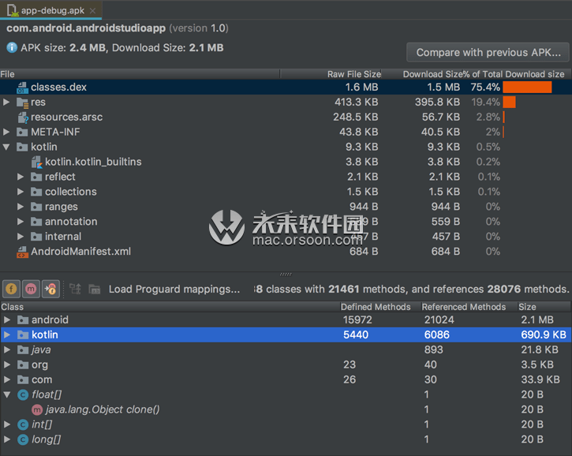572x456 pixels.
Task: Select the java.lang.Object clone() method row
Action: pyautogui.click(x=286, y=409)
